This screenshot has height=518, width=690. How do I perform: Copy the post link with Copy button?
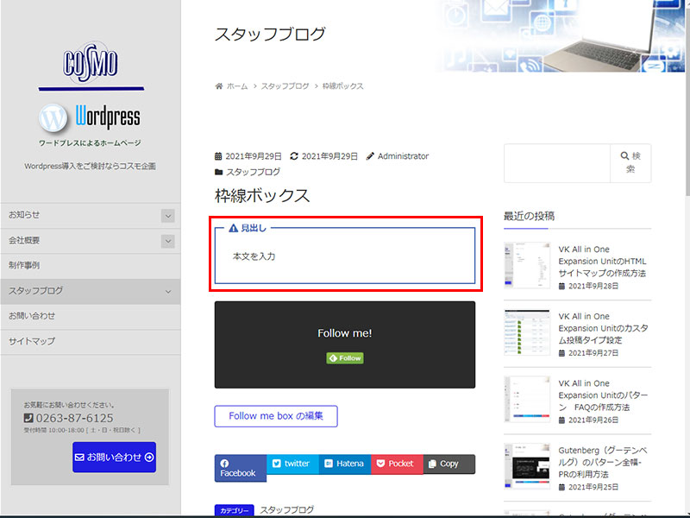coord(448,464)
